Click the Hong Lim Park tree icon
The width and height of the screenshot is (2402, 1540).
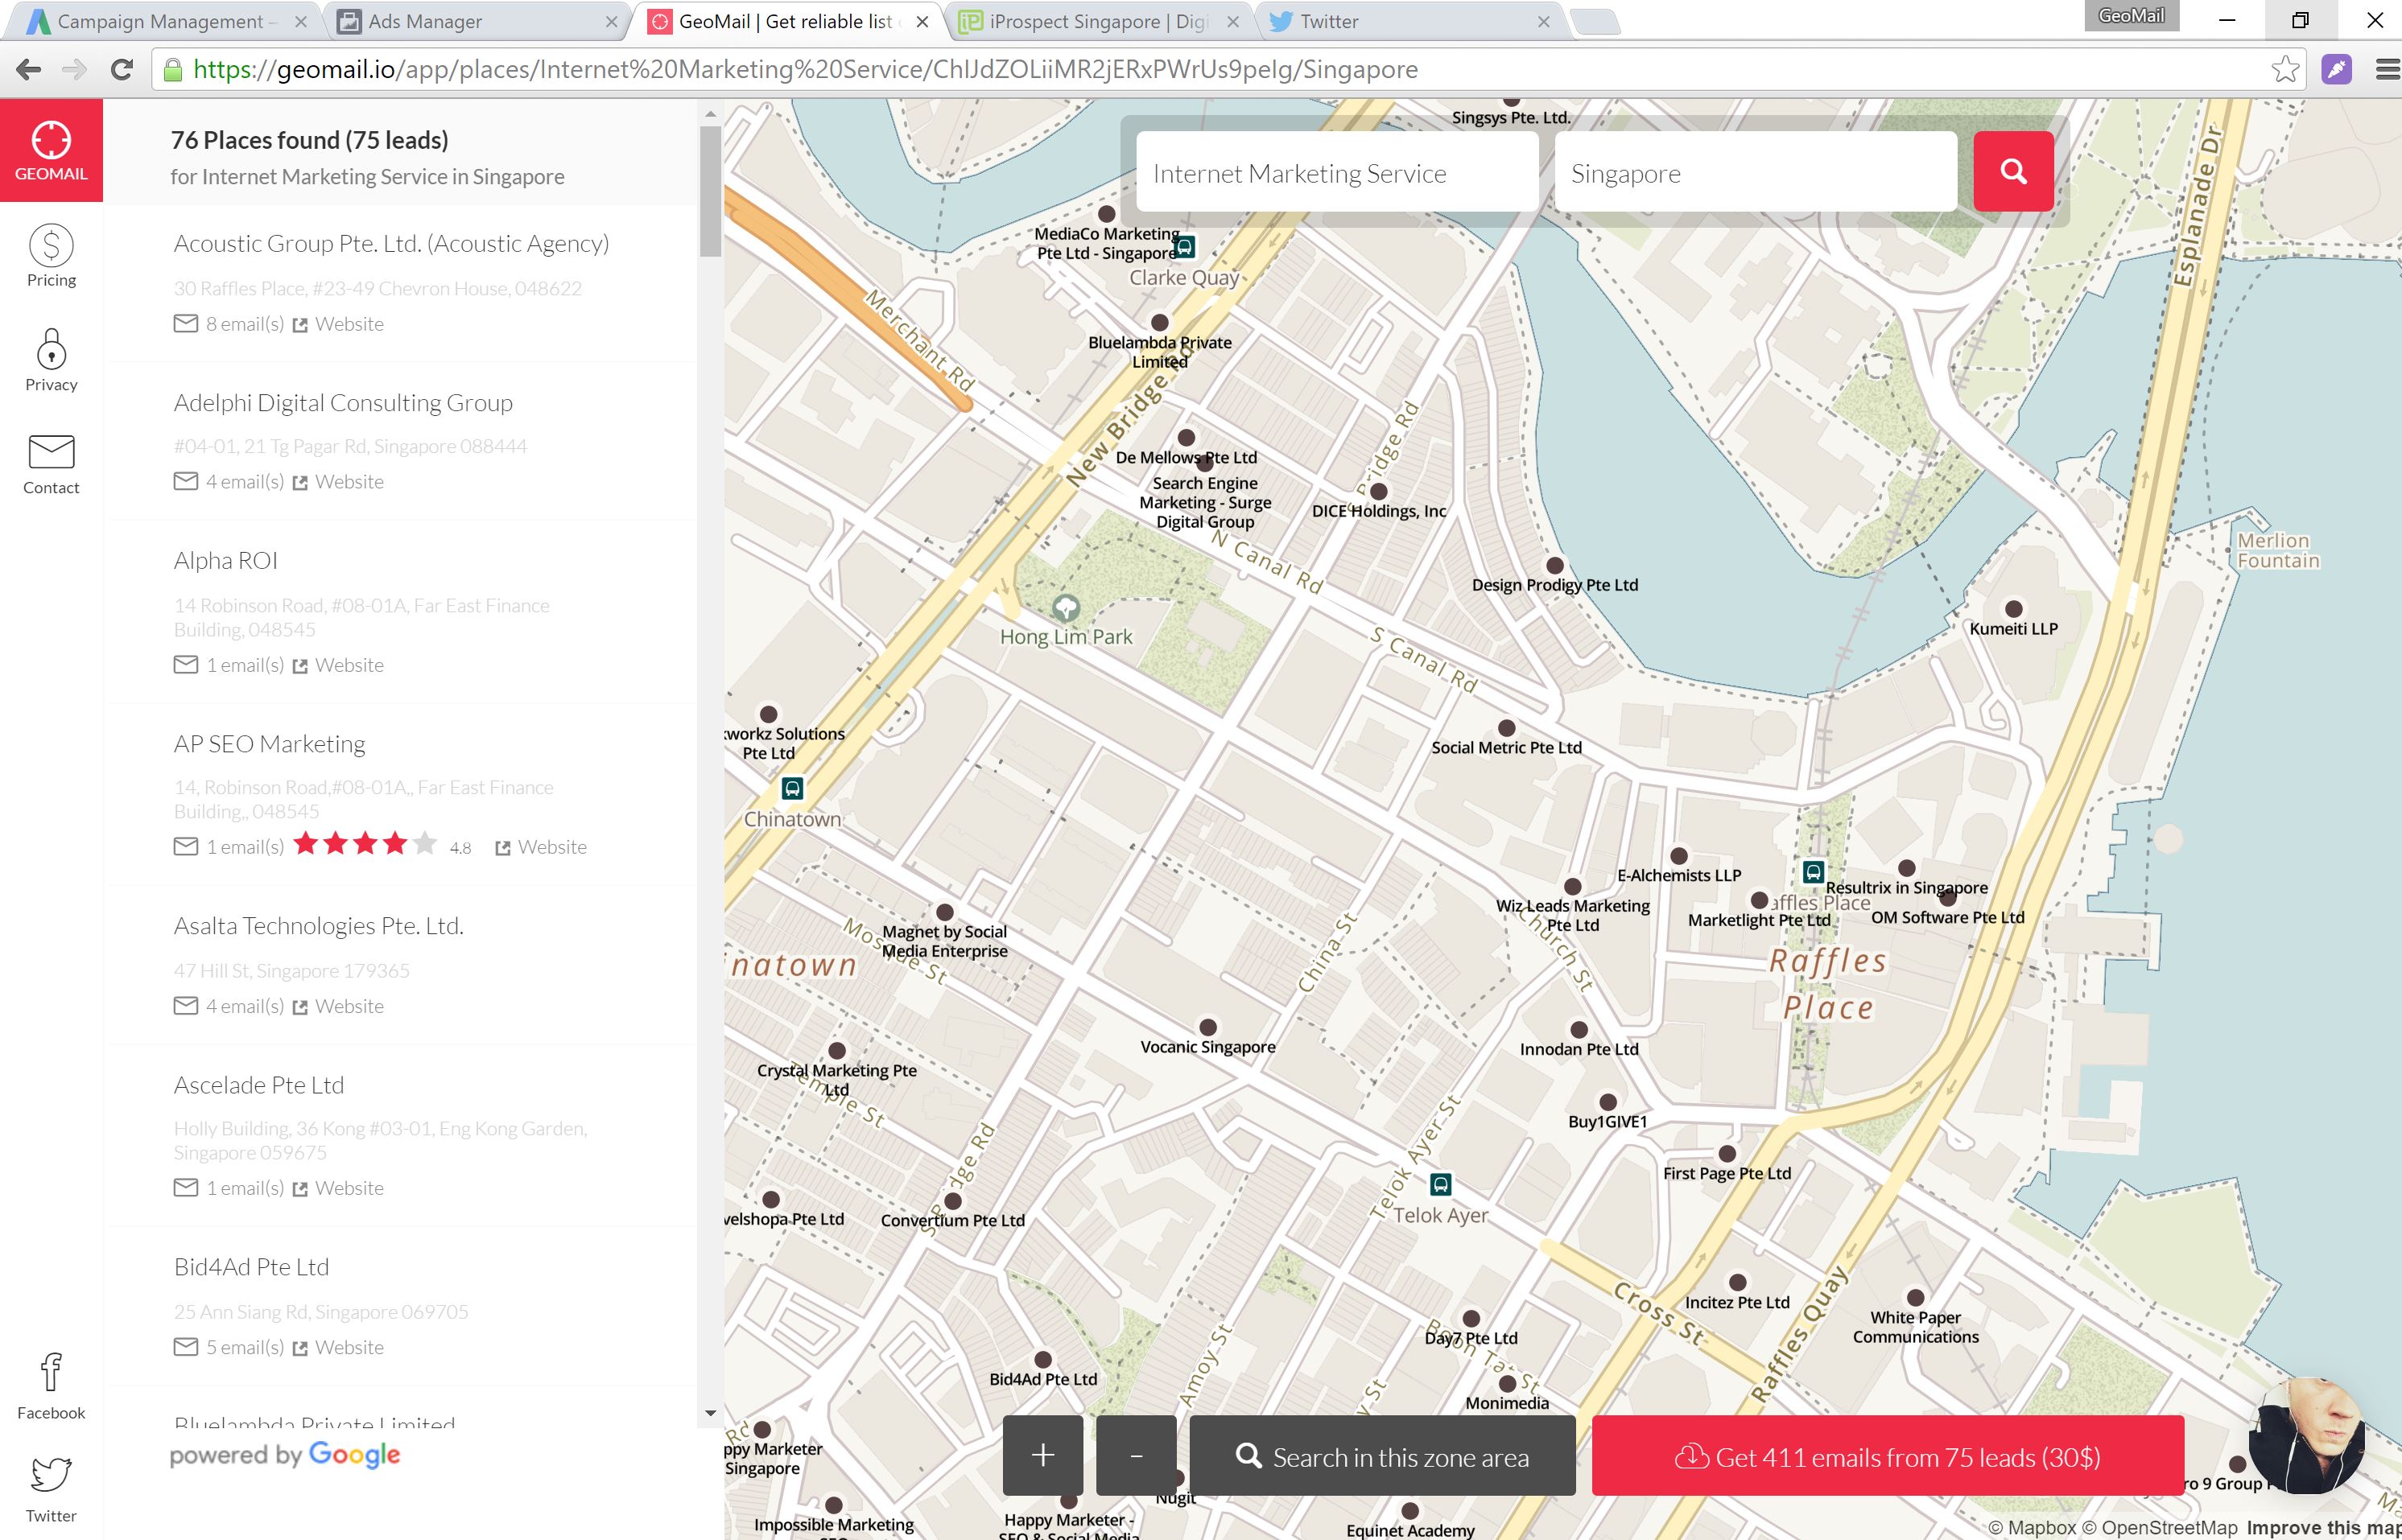(1066, 607)
